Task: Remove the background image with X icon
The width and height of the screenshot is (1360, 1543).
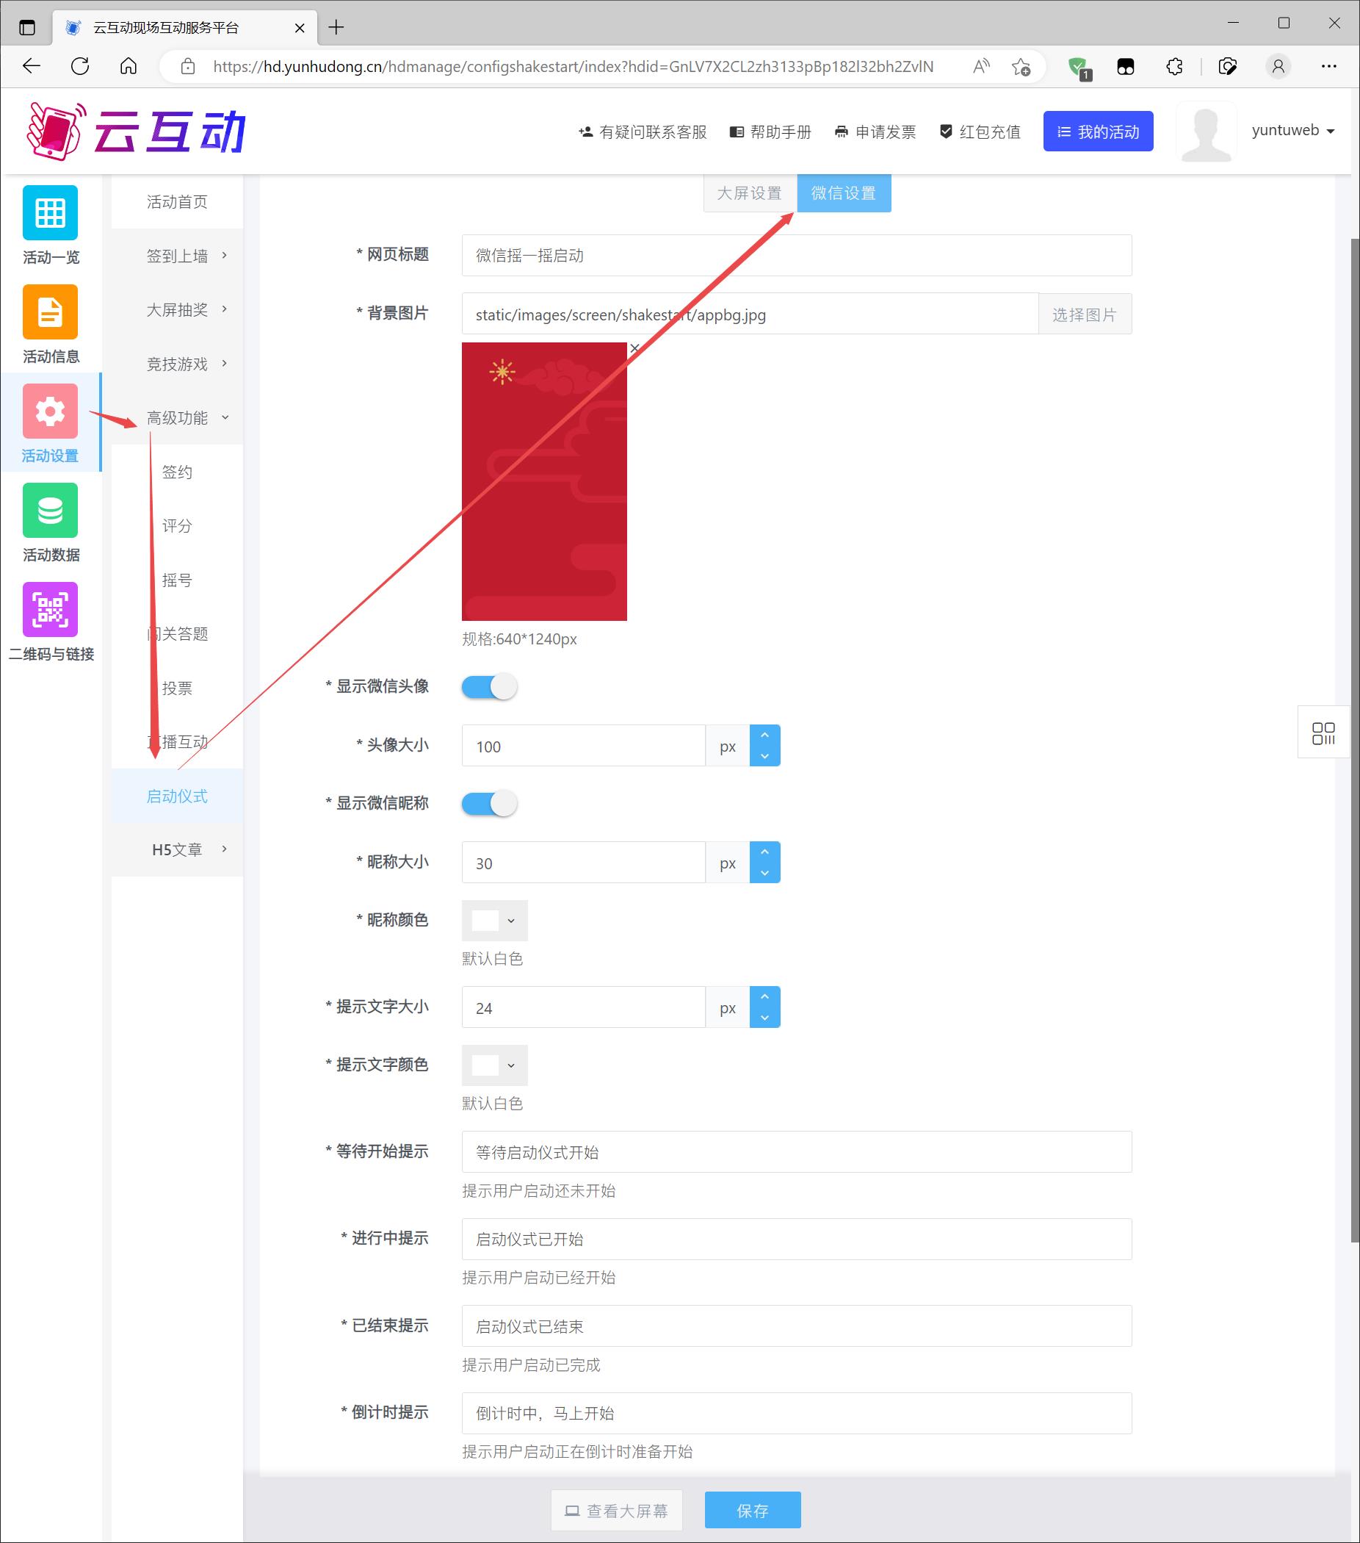Action: (x=634, y=348)
